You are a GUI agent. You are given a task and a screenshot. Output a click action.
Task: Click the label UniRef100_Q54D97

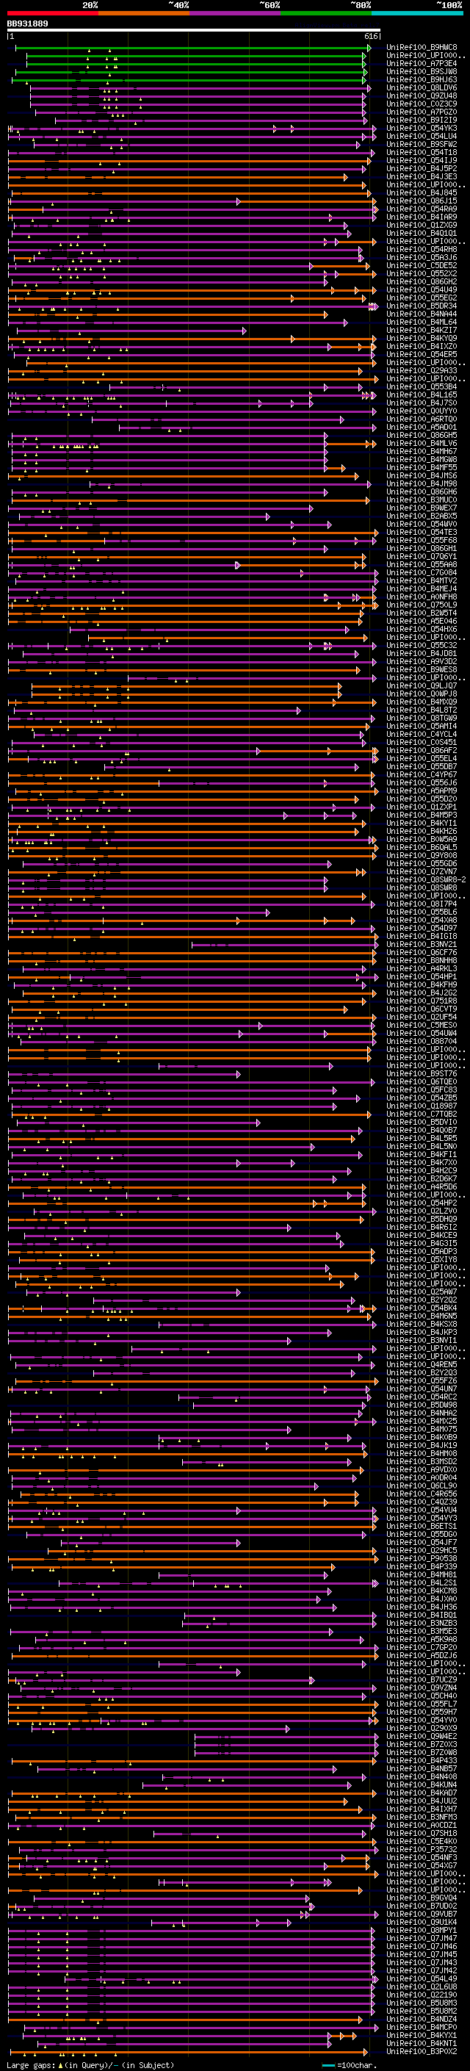pos(422,929)
